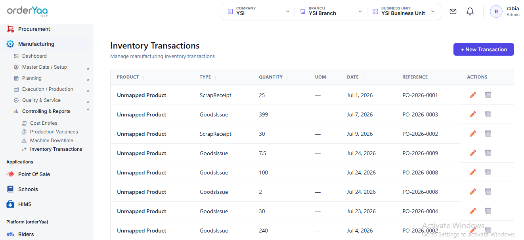Click pencil icon in the Jul 9, 2026 row

click(x=472, y=134)
